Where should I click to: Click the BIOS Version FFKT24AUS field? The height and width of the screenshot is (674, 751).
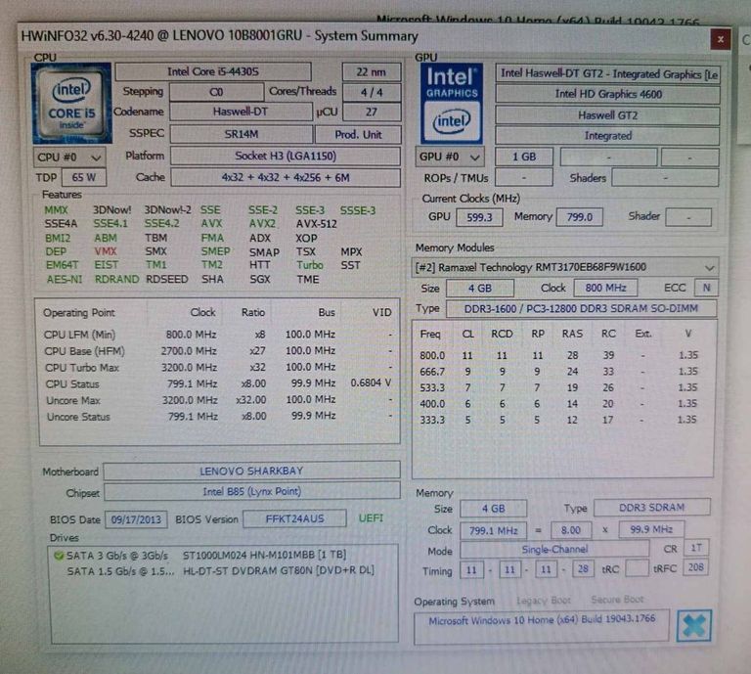[x=294, y=518]
